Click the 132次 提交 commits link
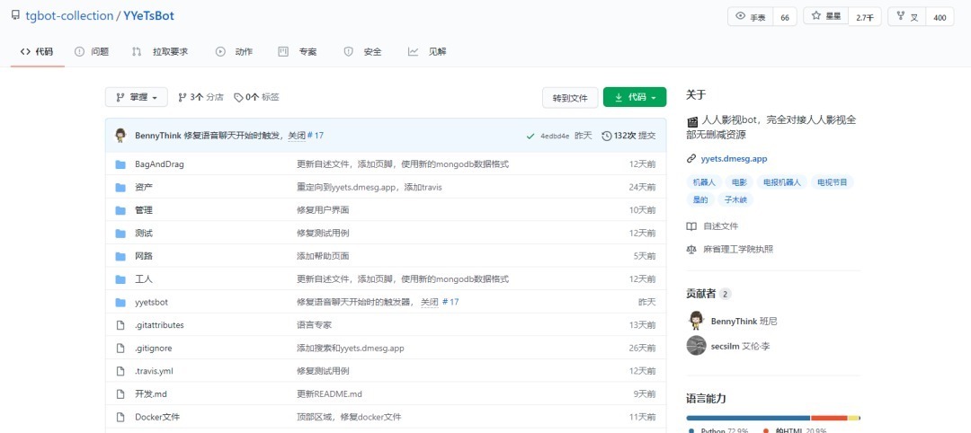The image size is (971, 433). (628, 136)
